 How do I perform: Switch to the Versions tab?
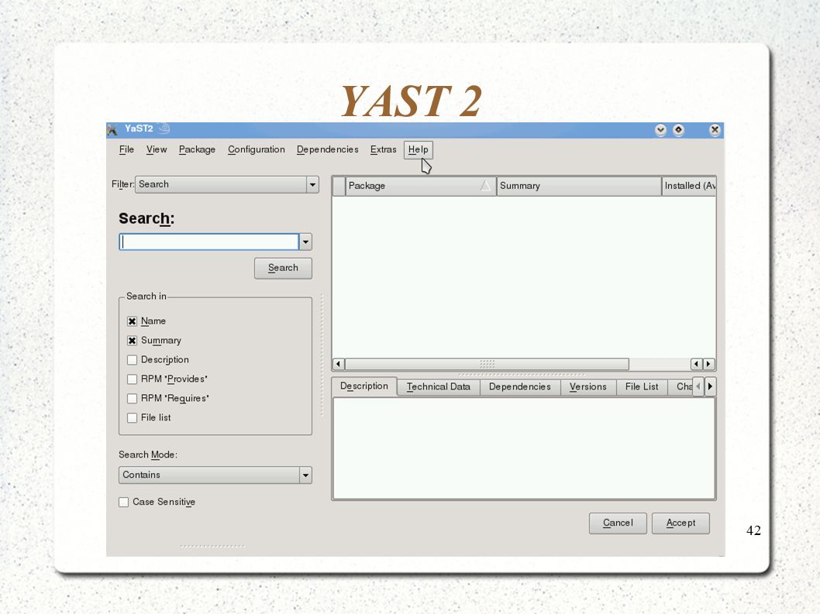click(x=587, y=387)
